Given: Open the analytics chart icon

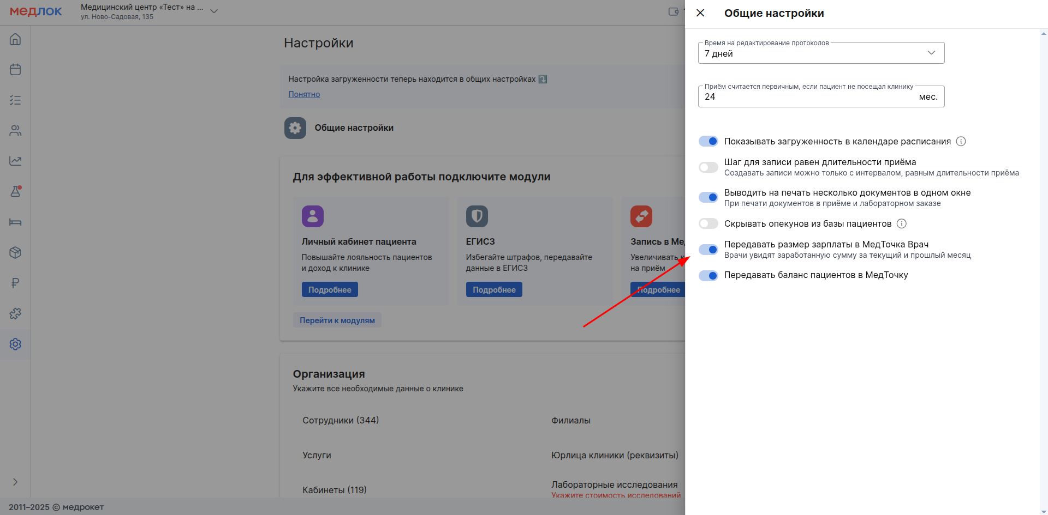Looking at the screenshot, I should click(x=15, y=161).
